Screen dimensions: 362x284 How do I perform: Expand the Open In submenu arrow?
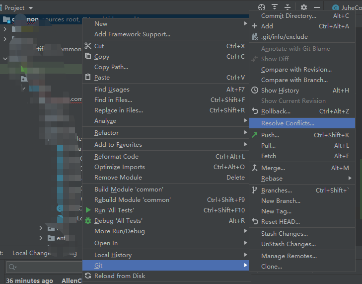click(245, 243)
